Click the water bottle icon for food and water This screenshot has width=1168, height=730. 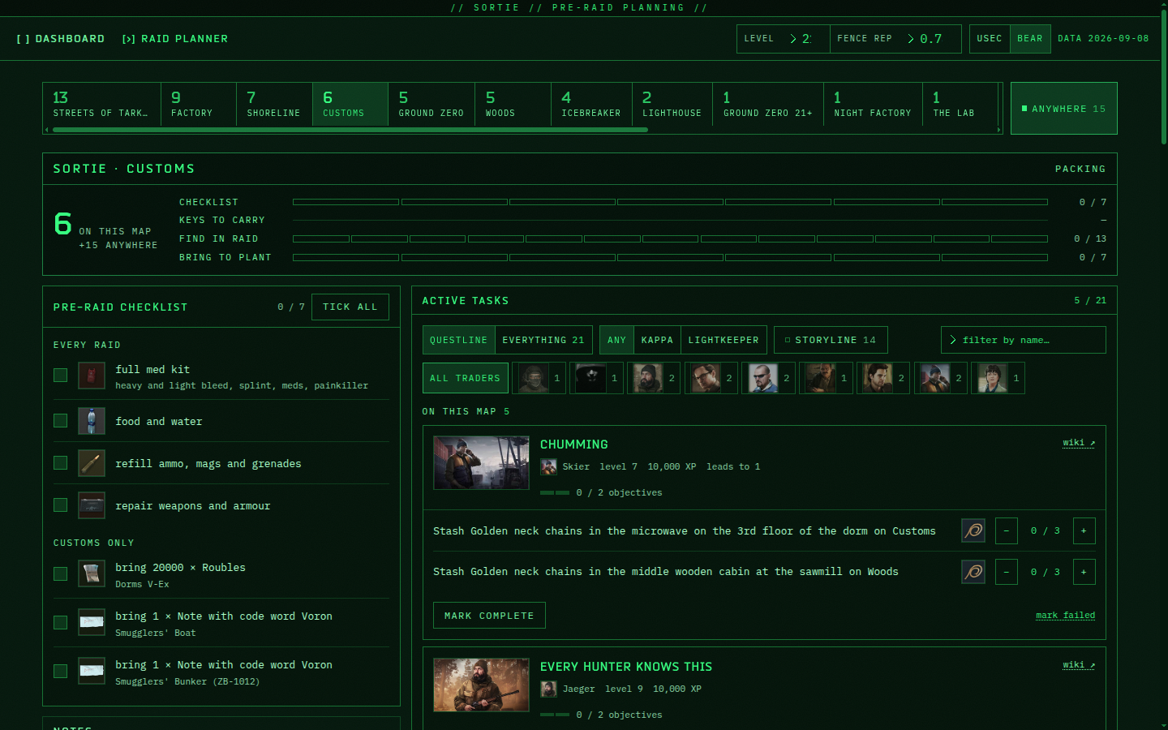[92, 421]
